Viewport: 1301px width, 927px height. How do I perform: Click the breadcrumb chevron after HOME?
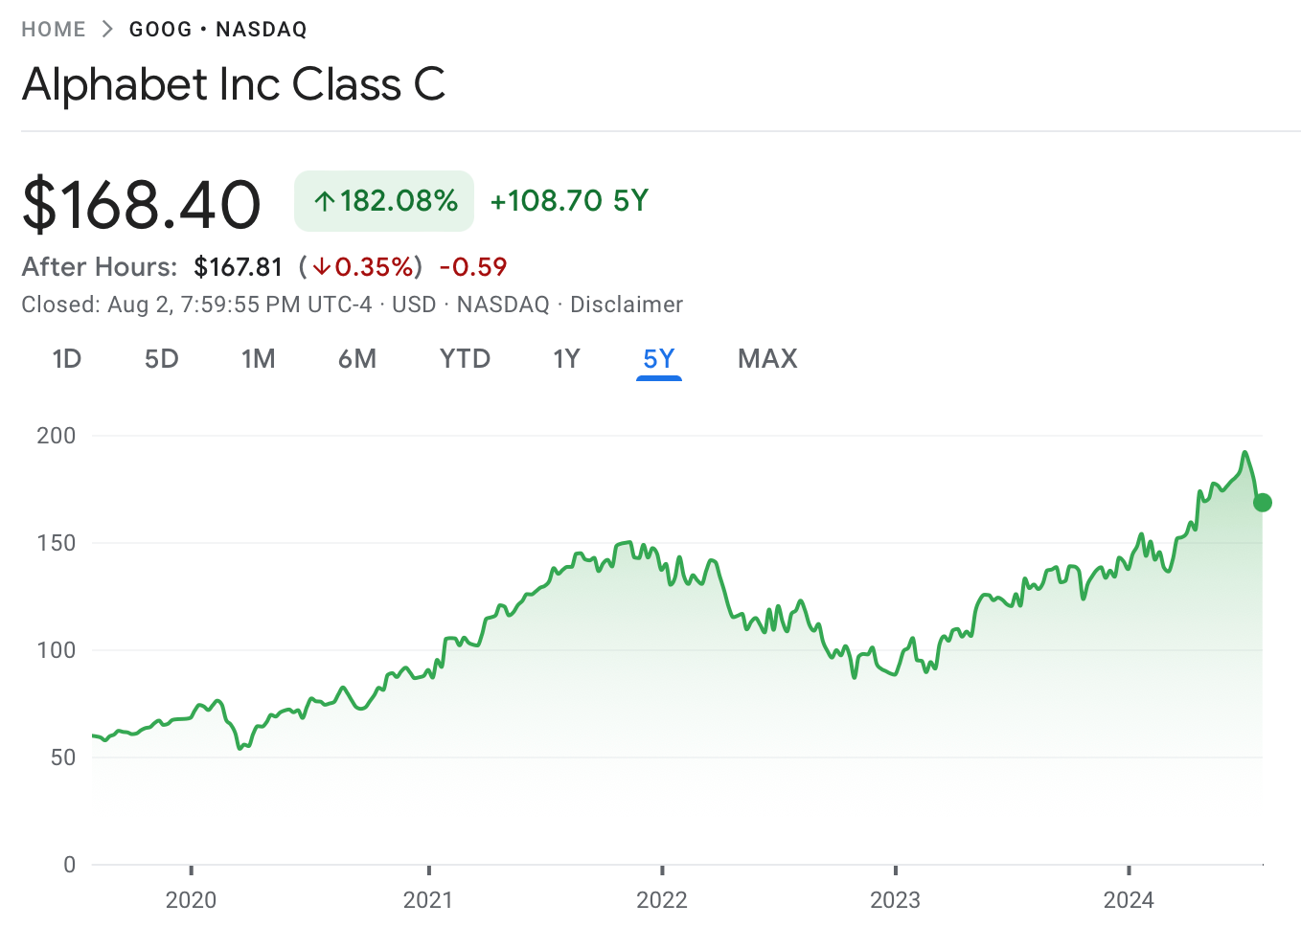107,30
